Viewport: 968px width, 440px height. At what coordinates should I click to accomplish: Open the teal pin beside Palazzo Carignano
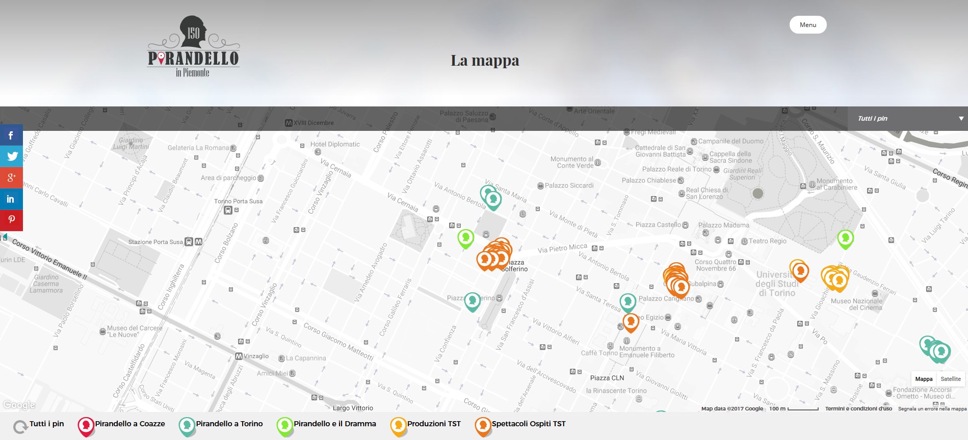[x=628, y=302]
